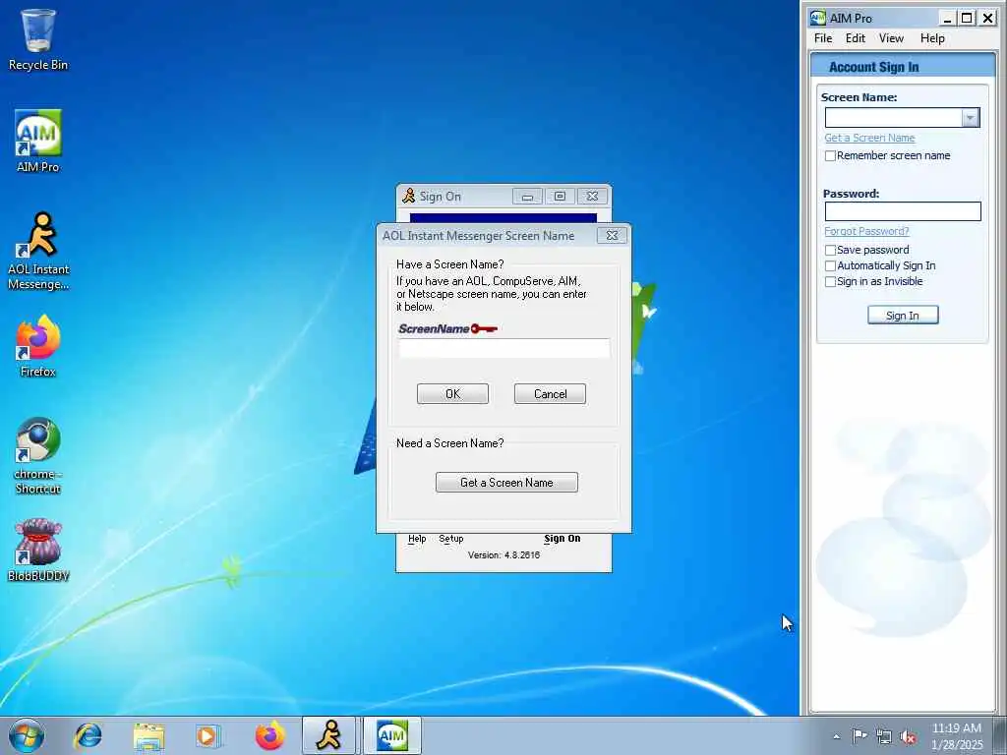Click Sign On button in Sign On window
Viewport: 1007px width, 755px height.
tap(562, 539)
